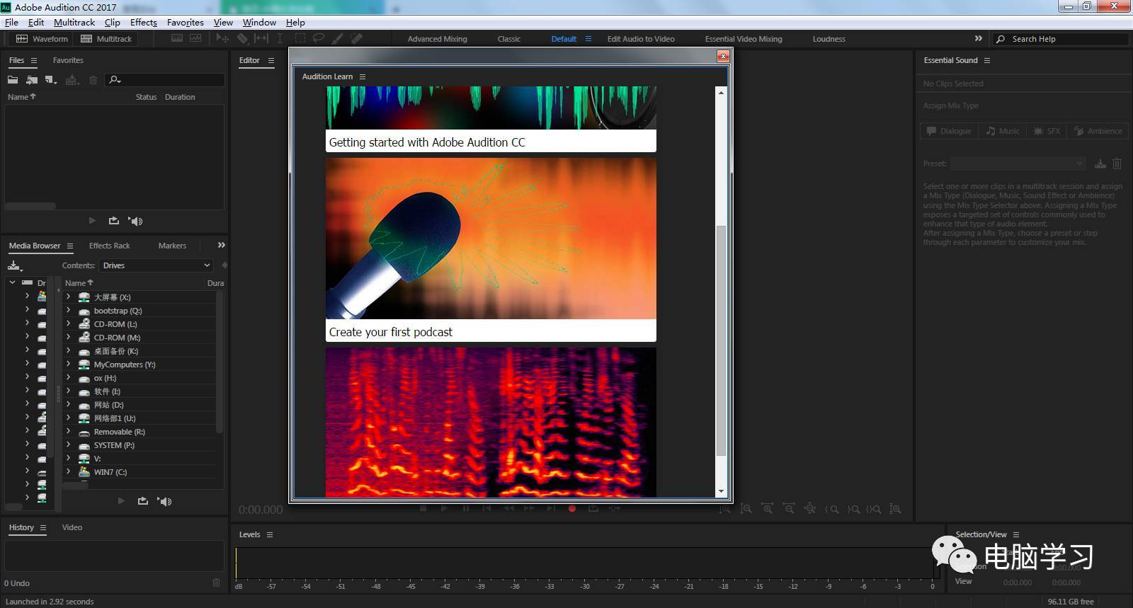Click the spectrogram tutorial thumbnail
The height and width of the screenshot is (608, 1133).
[x=491, y=422]
